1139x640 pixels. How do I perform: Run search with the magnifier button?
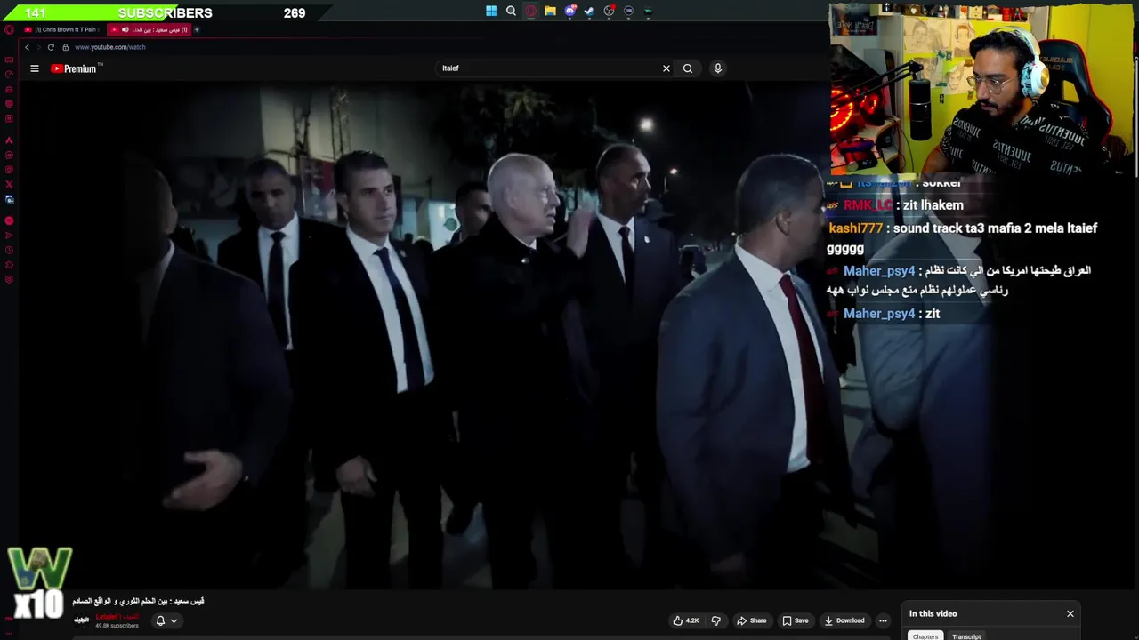click(x=688, y=68)
